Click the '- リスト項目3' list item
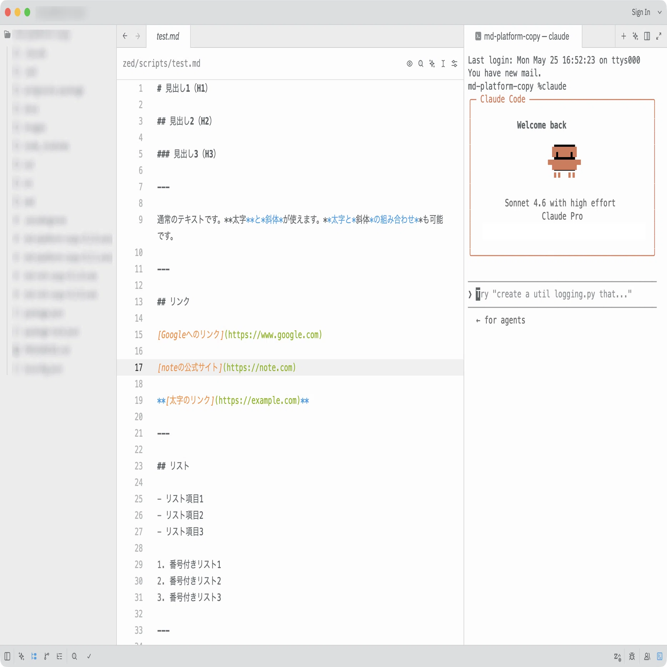The height and width of the screenshot is (667, 667). 180,532
